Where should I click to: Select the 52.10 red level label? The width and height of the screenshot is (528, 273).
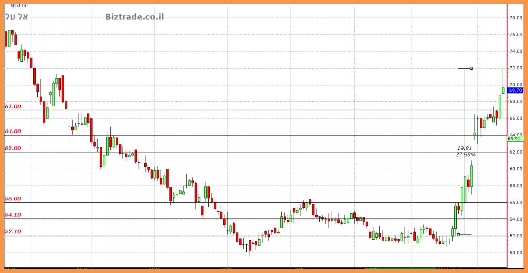point(13,231)
